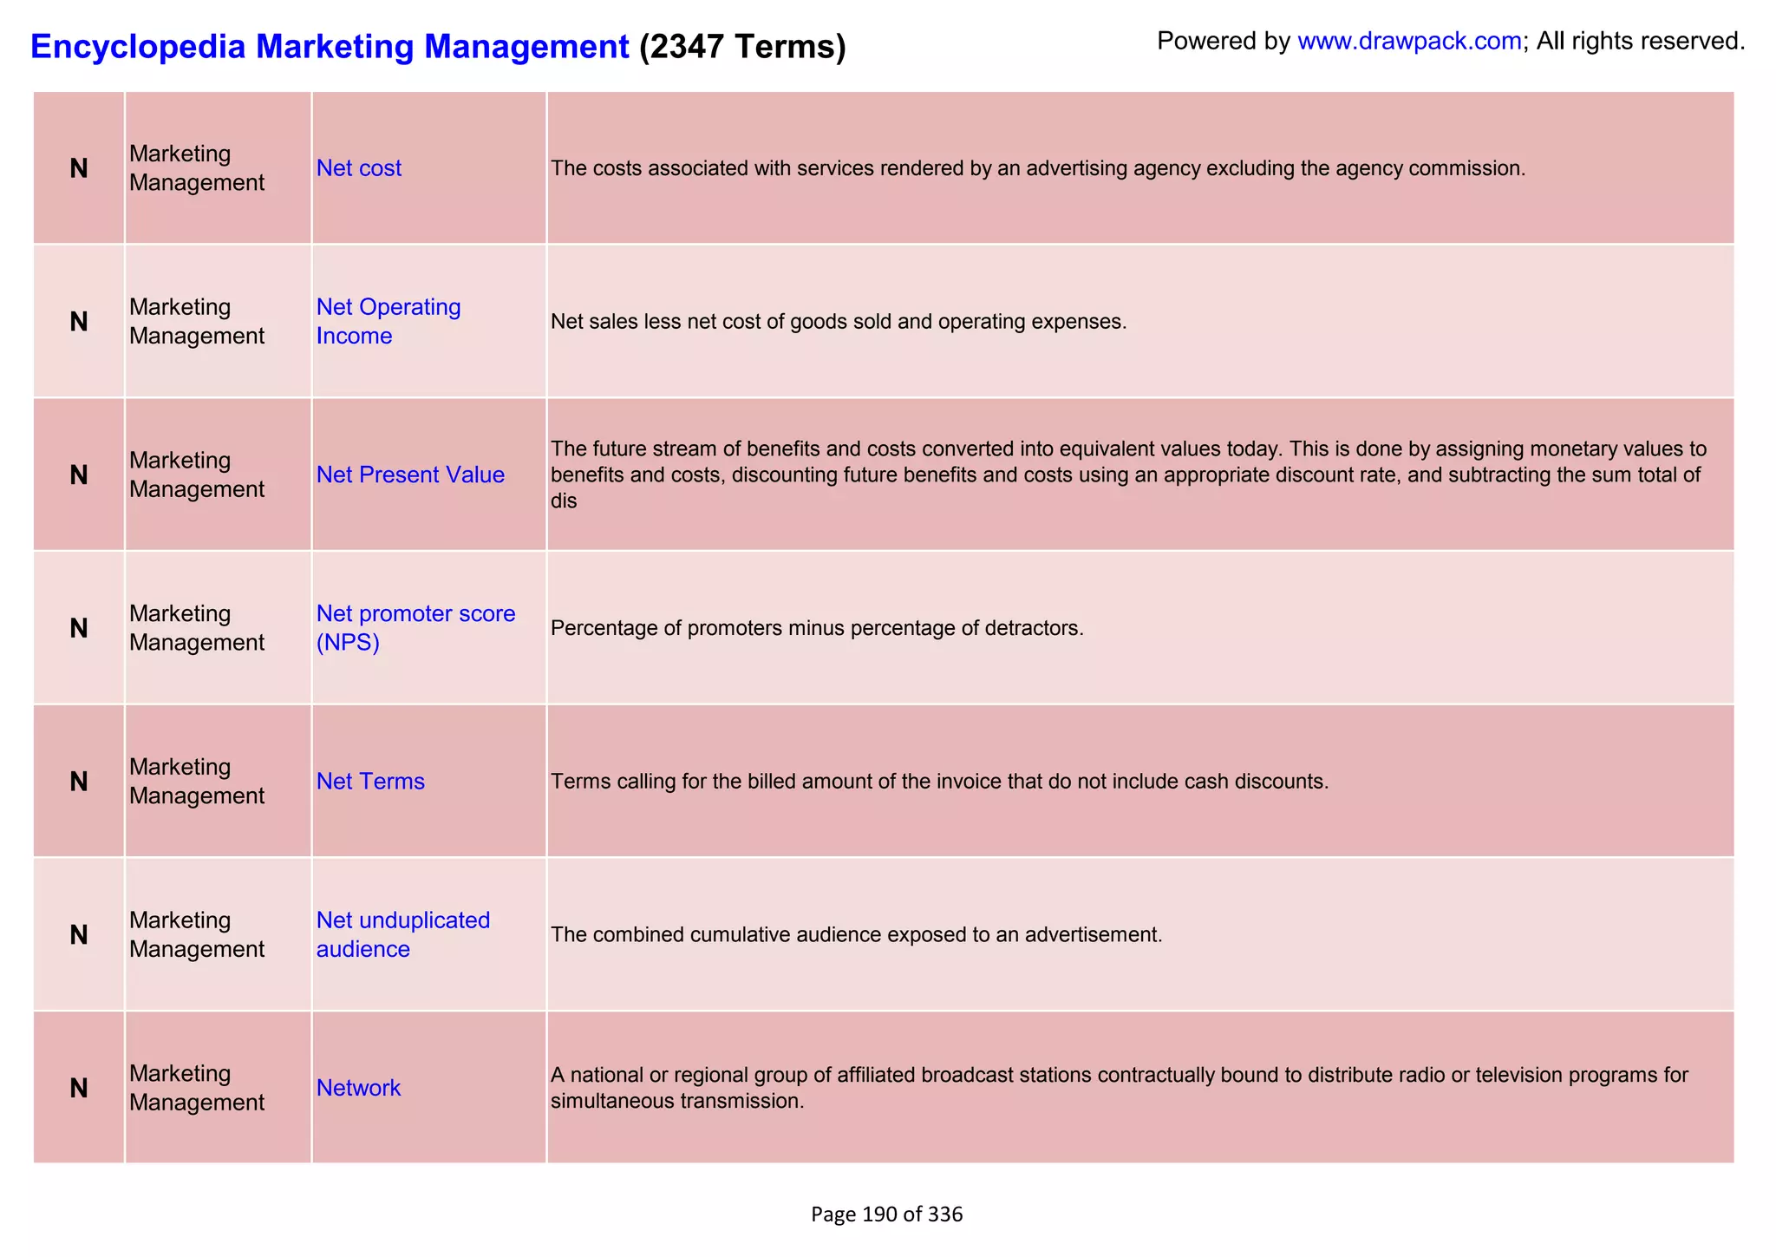Open the Net promoter score (NPS) link
The height and width of the screenshot is (1257, 1776).
point(415,628)
